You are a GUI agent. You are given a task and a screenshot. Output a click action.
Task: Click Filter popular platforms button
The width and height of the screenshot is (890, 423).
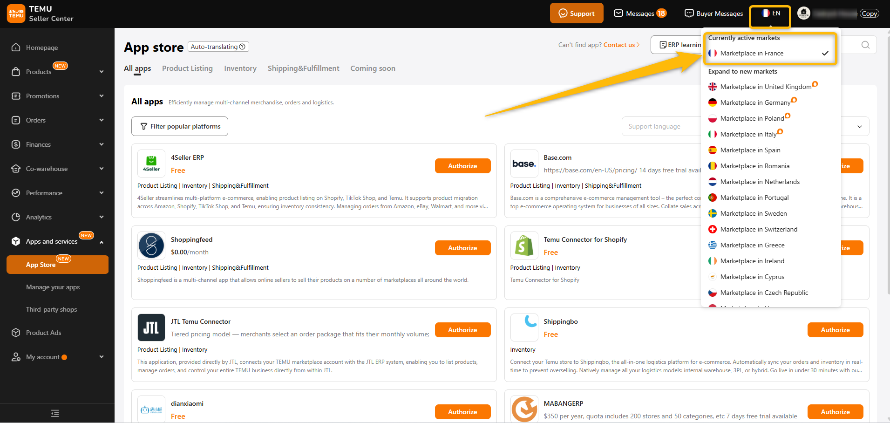(180, 126)
